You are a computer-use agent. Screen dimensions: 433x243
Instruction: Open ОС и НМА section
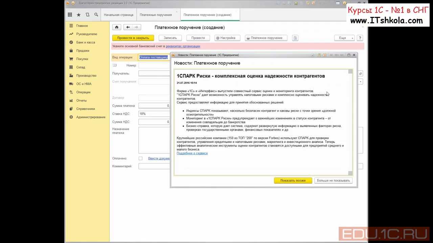click(x=84, y=84)
